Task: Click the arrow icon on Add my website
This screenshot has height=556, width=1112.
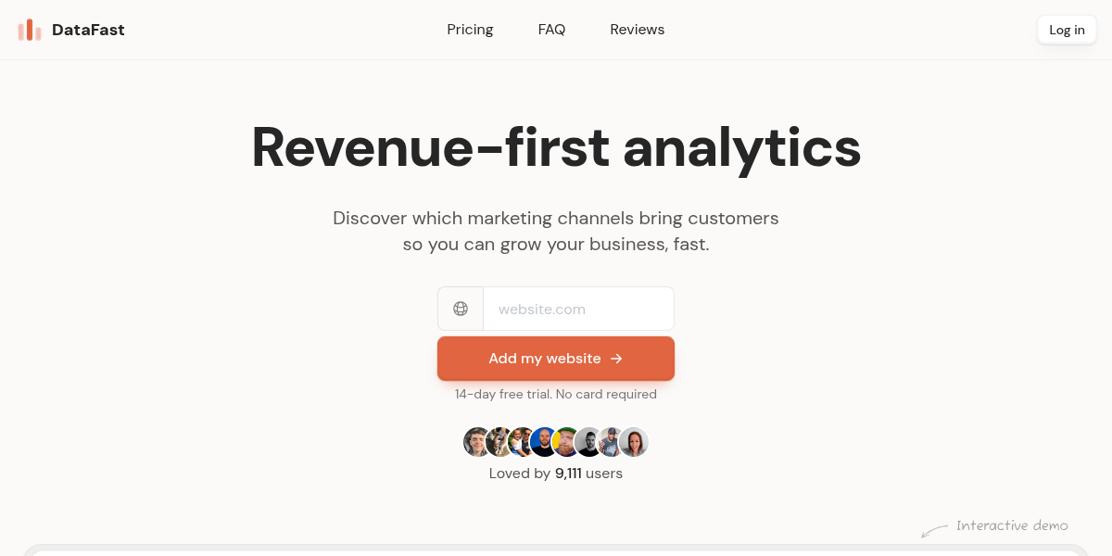Action: (x=616, y=359)
